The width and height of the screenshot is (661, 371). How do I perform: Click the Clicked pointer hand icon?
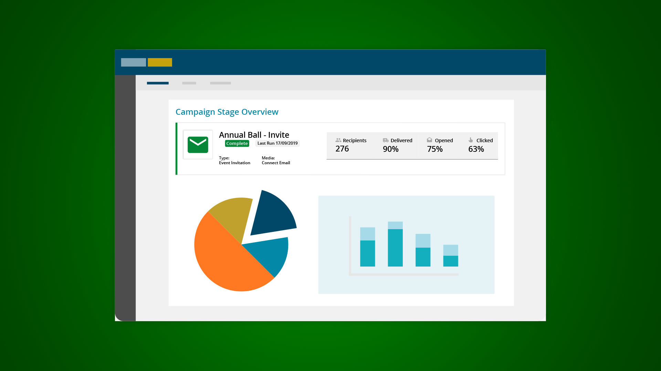471,140
